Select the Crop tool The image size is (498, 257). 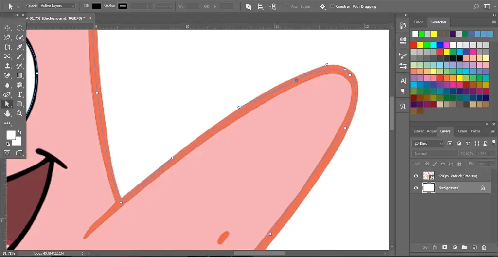7,47
